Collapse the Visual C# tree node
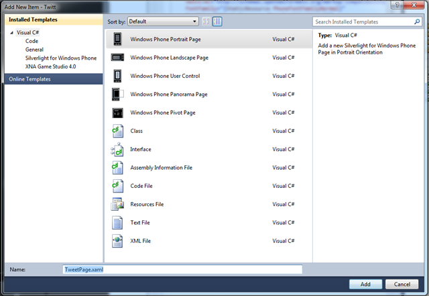Screen dimensions: 429x296 11,33
